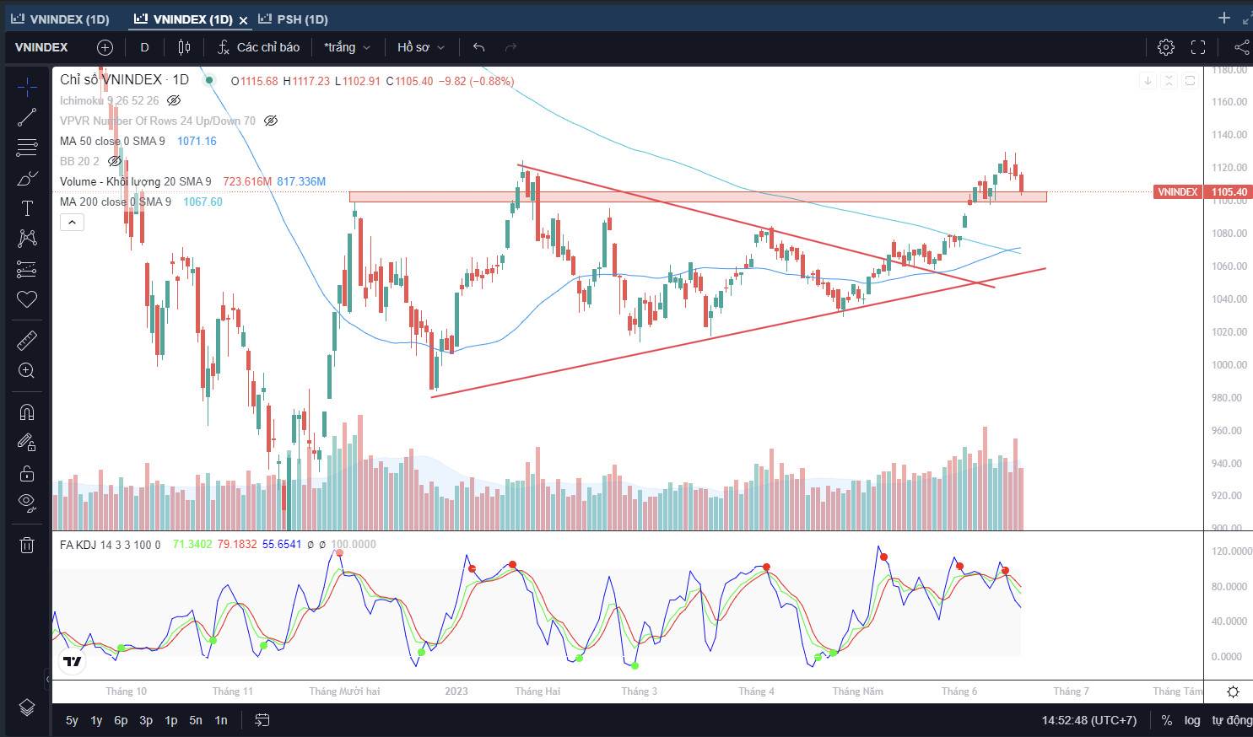Image resolution: width=1253 pixels, height=737 pixels.
Task: Click the share icon in top toolbar
Action: click(x=1241, y=47)
